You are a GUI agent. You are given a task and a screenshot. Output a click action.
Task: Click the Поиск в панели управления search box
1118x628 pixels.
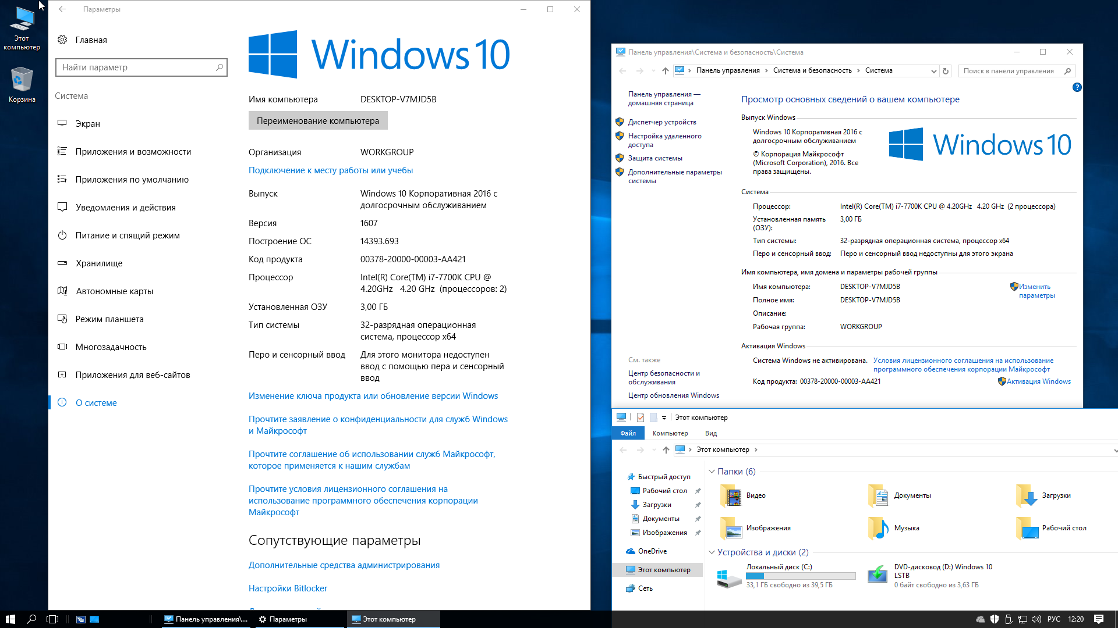click(x=1016, y=71)
